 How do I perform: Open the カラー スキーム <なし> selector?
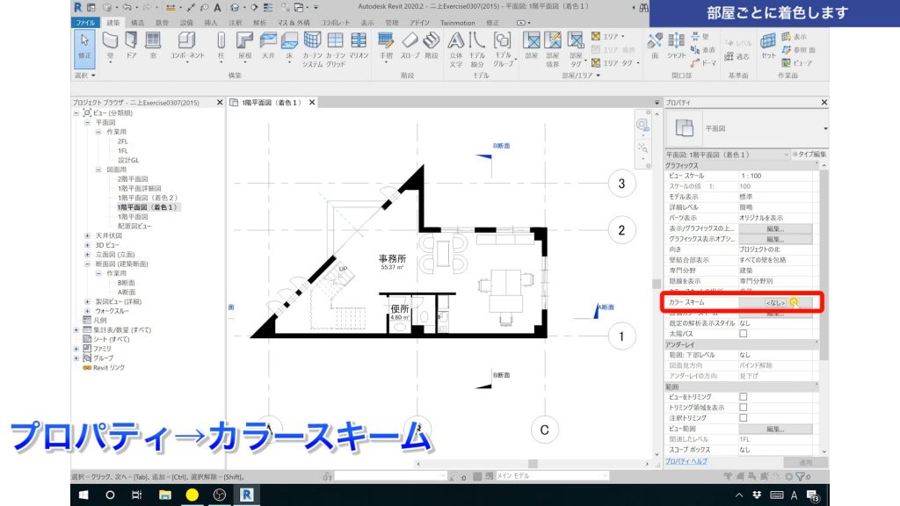click(775, 303)
